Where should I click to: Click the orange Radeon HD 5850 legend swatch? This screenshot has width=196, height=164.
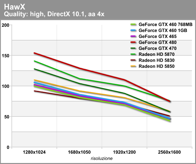pyautogui.click(x=133, y=66)
